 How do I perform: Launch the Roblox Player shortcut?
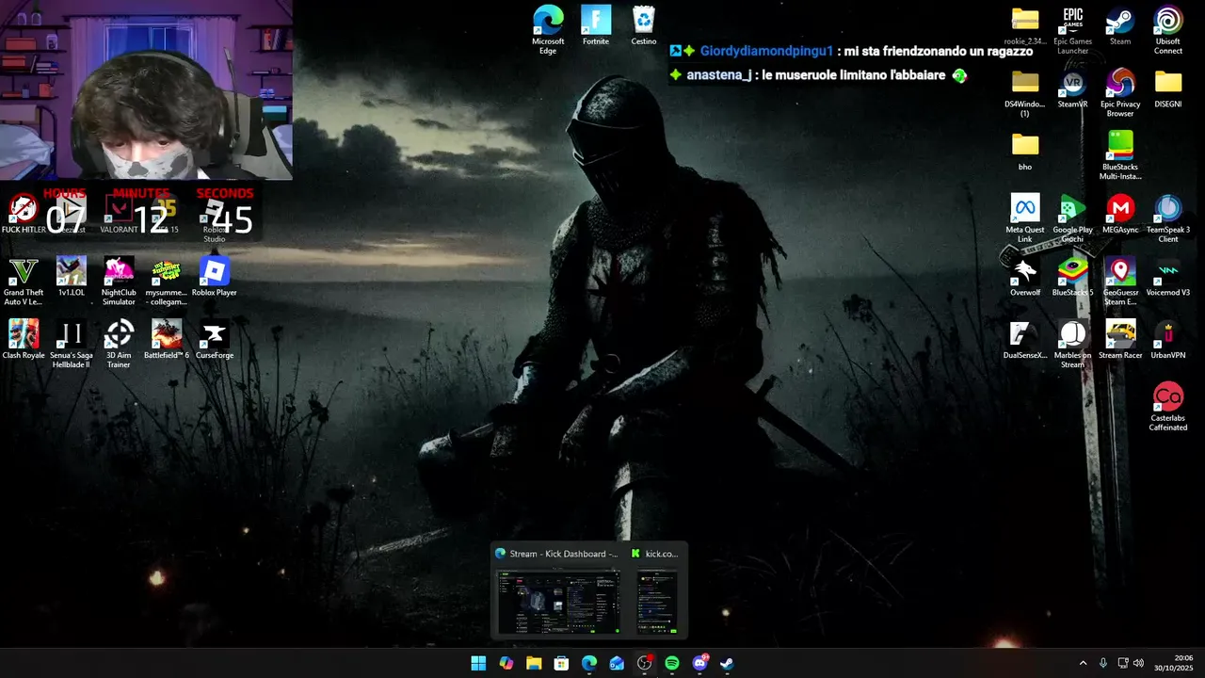point(215,277)
